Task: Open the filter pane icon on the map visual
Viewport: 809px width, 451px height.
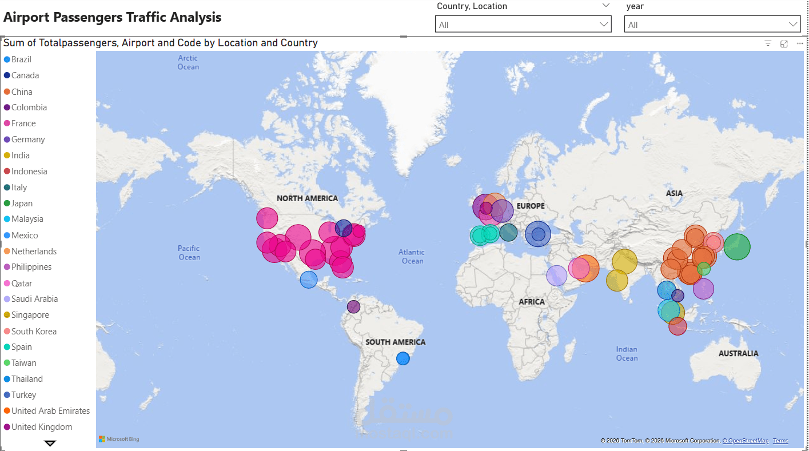Action: tap(768, 43)
